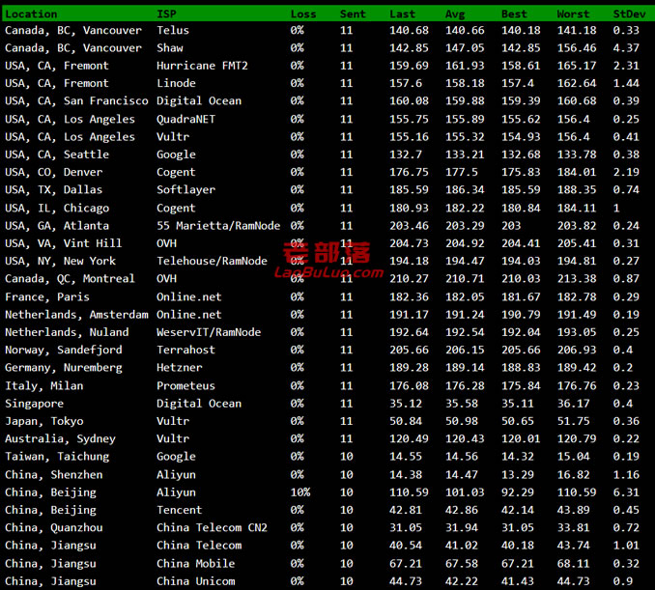Select the 'Sent' column header
Screen dimensions: 655x590
tap(353, 14)
